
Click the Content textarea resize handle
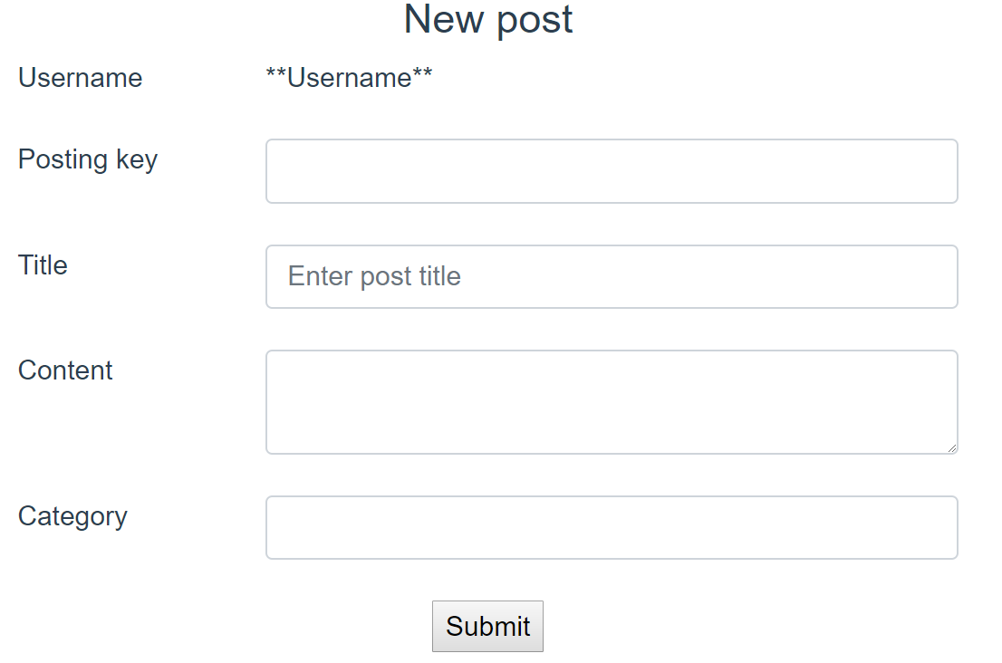point(951,448)
